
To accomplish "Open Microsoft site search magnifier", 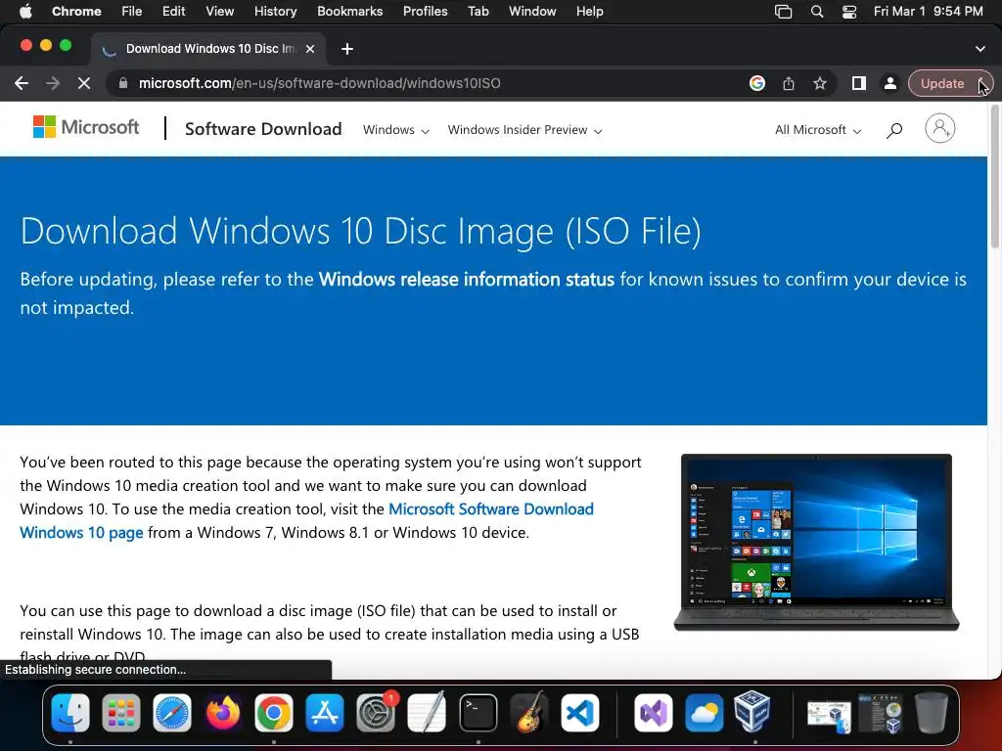I will point(894,130).
